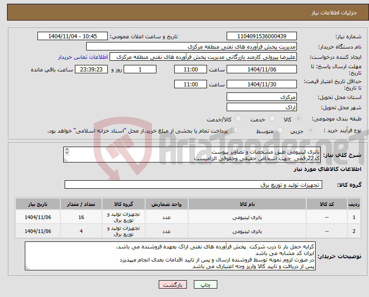
Task: Click the response deadline date 1404/11/06 field
Action: point(262,70)
